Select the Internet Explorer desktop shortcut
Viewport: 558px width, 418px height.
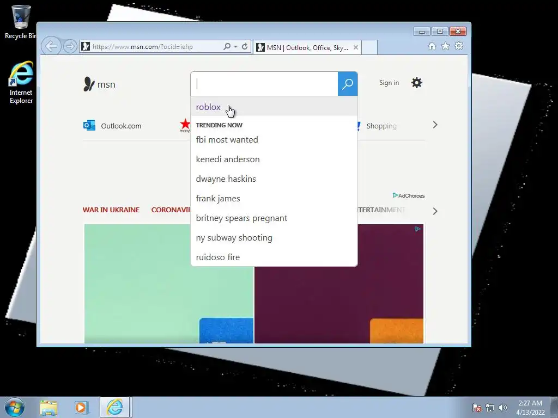coord(21,83)
